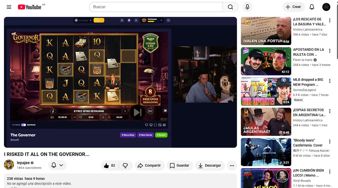
Task: Click the Crear button
Action: (x=293, y=7)
